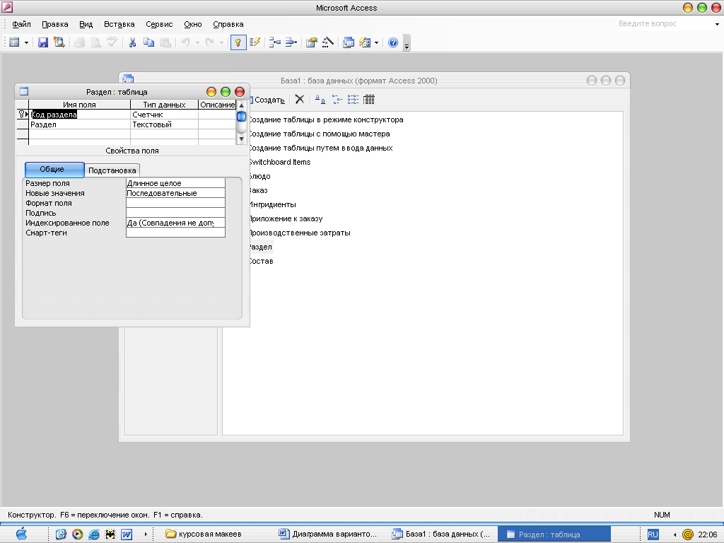Click the Delete Rows icon
This screenshot has width=724, height=543.
click(291, 42)
